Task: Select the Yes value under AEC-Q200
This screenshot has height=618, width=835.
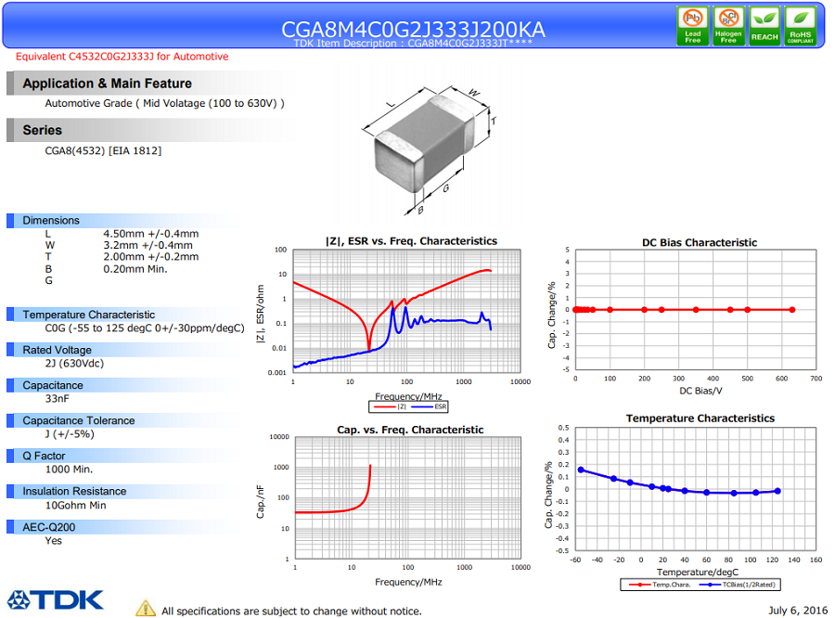Action: pos(53,541)
